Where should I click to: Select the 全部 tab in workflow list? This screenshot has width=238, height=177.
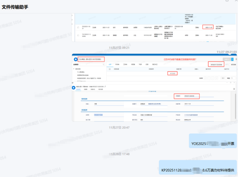110,64
